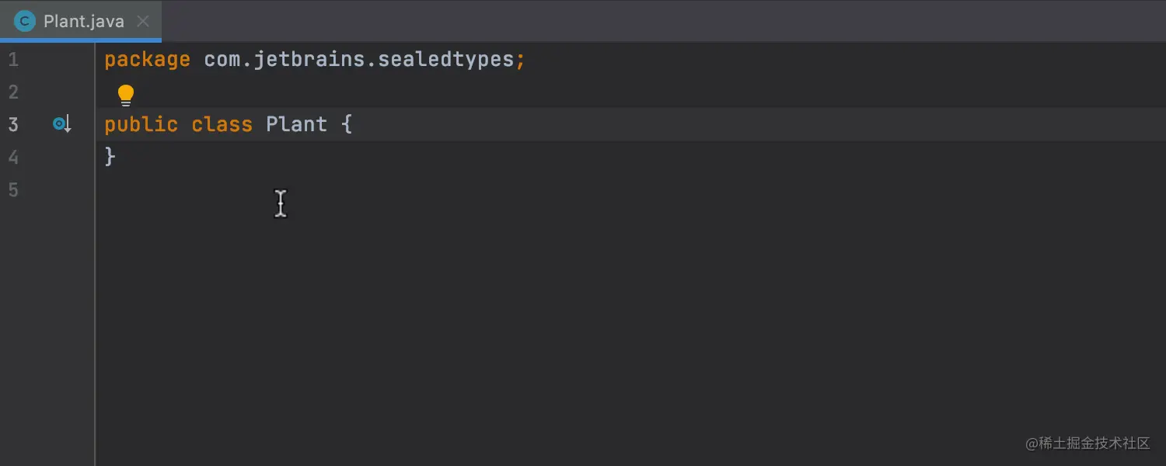Image resolution: width=1166 pixels, height=466 pixels.
Task: Click the Plant class name identifier
Action: point(296,124)
